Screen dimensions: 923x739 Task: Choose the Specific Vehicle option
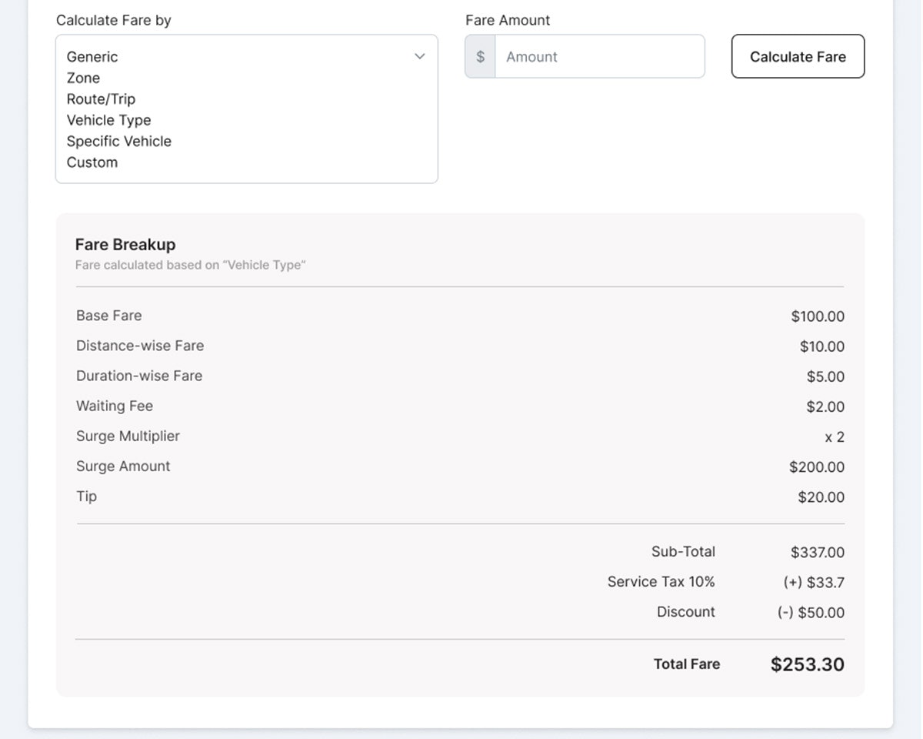[x=118, y=142]
